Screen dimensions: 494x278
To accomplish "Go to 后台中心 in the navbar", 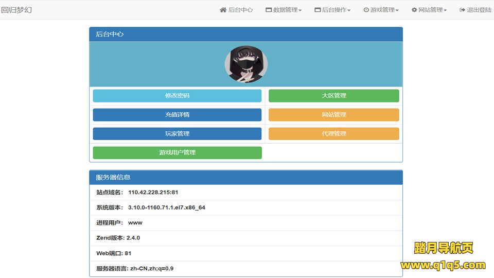I will click(240, 10).
